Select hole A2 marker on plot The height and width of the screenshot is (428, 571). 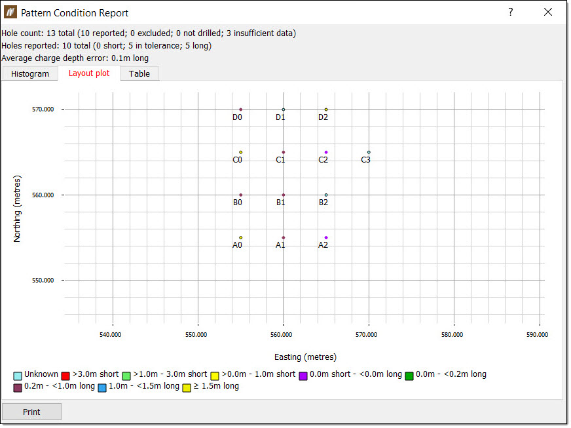coord(326,238)
